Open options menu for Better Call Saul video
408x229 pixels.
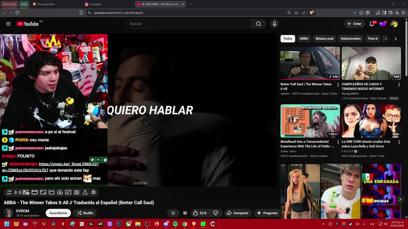(x=338, y=85)
